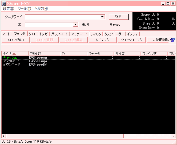
Task: Switch to the タスク tab
Action: click(109, 34)
